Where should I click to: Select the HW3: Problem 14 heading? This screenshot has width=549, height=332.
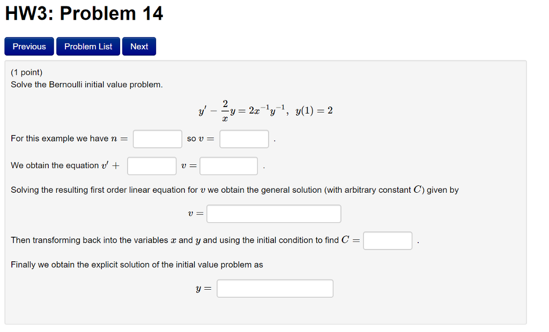(x=83, y=13)
